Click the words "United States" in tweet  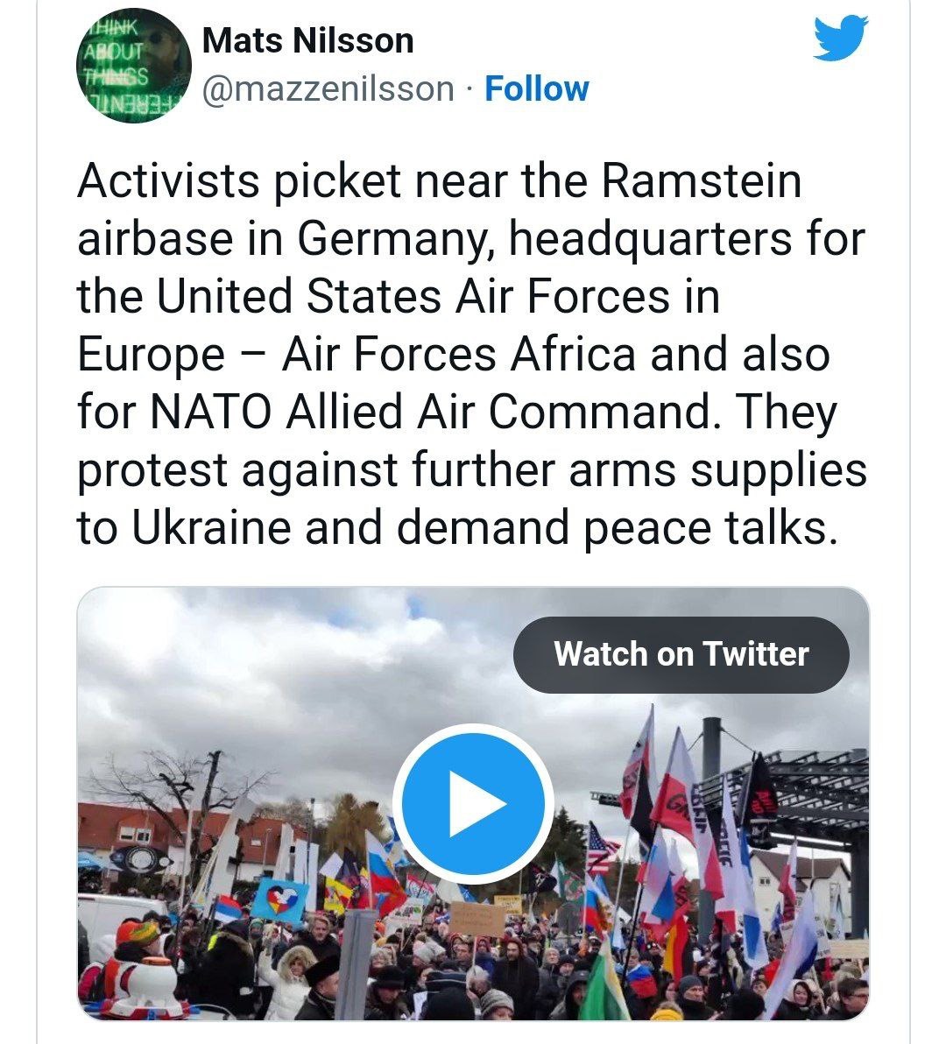[300, 297]
